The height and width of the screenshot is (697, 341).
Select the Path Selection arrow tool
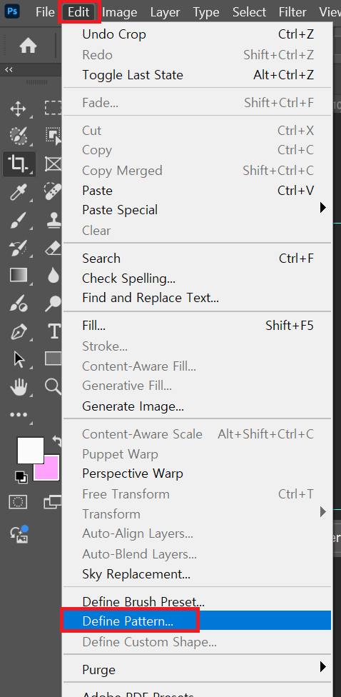coord(19,359)
